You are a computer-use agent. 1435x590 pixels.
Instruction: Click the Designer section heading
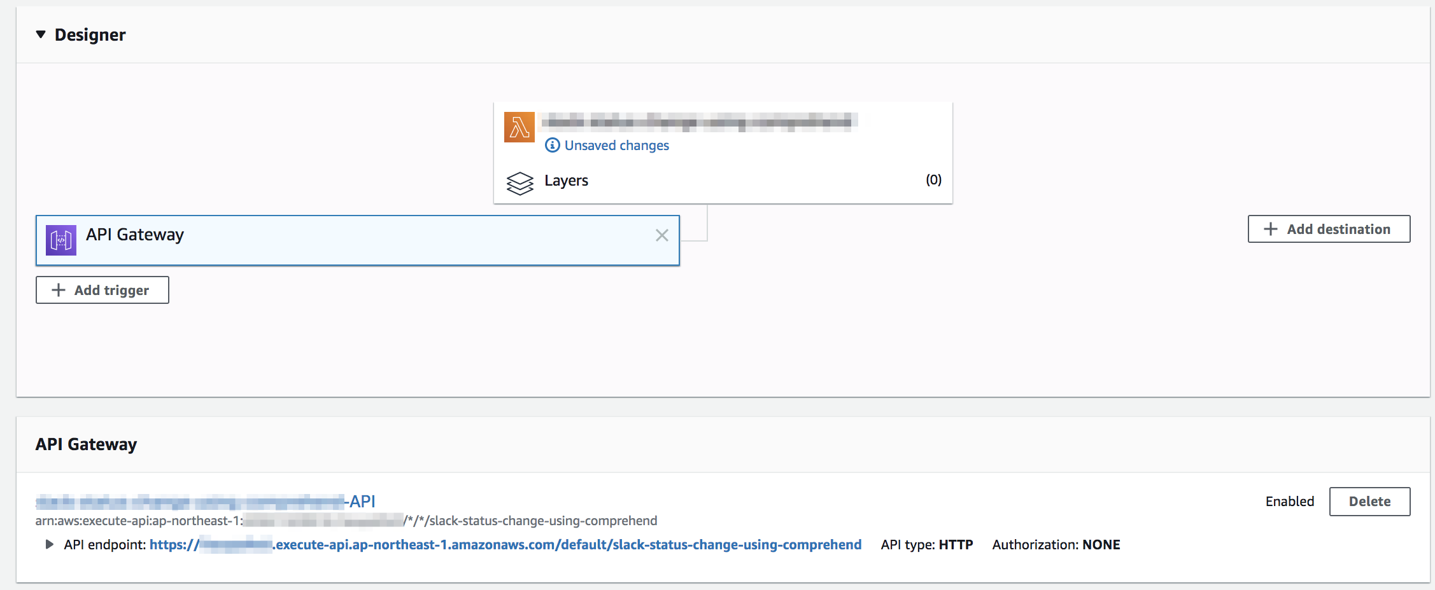[x=90, y=35]
